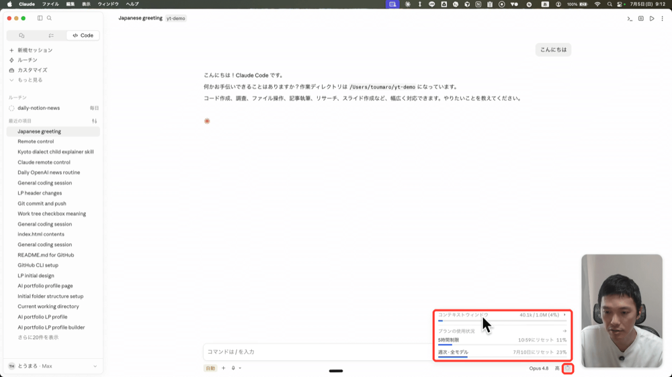Click the run play icon in header

pyautogui.click(x=652, y=18)
